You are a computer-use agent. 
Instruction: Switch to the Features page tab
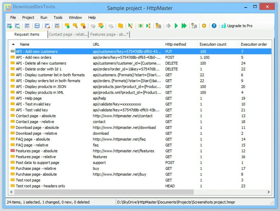tap(109, 34)
